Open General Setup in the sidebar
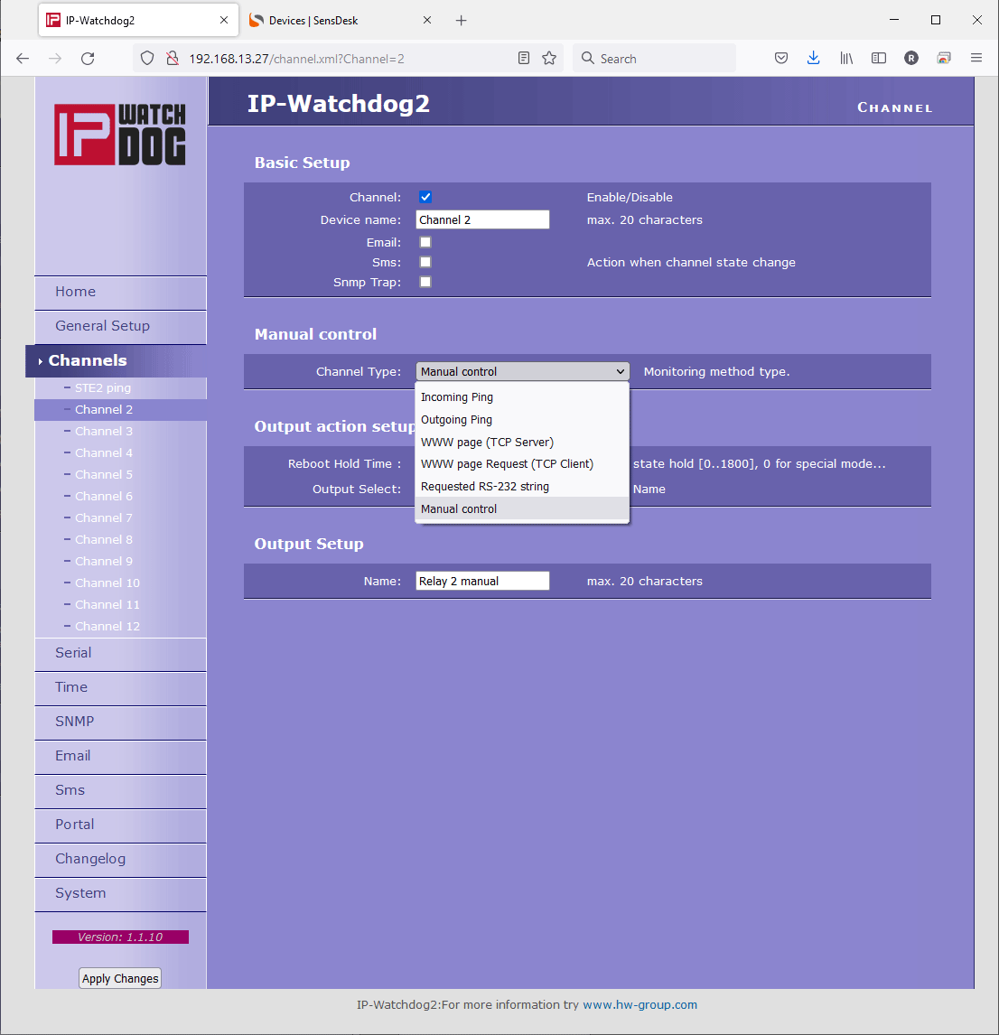This screenshot has height=1035, width=999. point(121,327)
